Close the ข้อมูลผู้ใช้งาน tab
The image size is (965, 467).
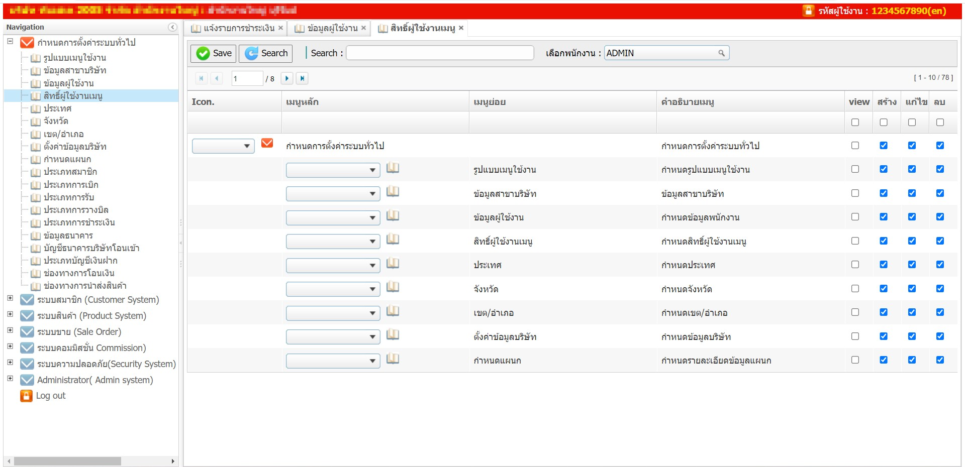363,28
